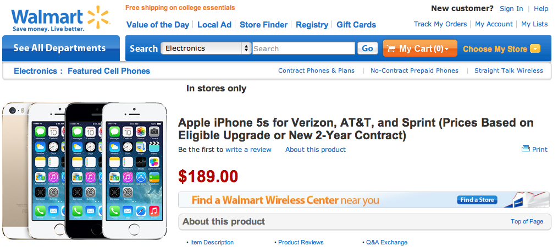The width and height of the screenshot is (558, 251).
Task: Click the Search text field
Action: (x=303, y=48)
